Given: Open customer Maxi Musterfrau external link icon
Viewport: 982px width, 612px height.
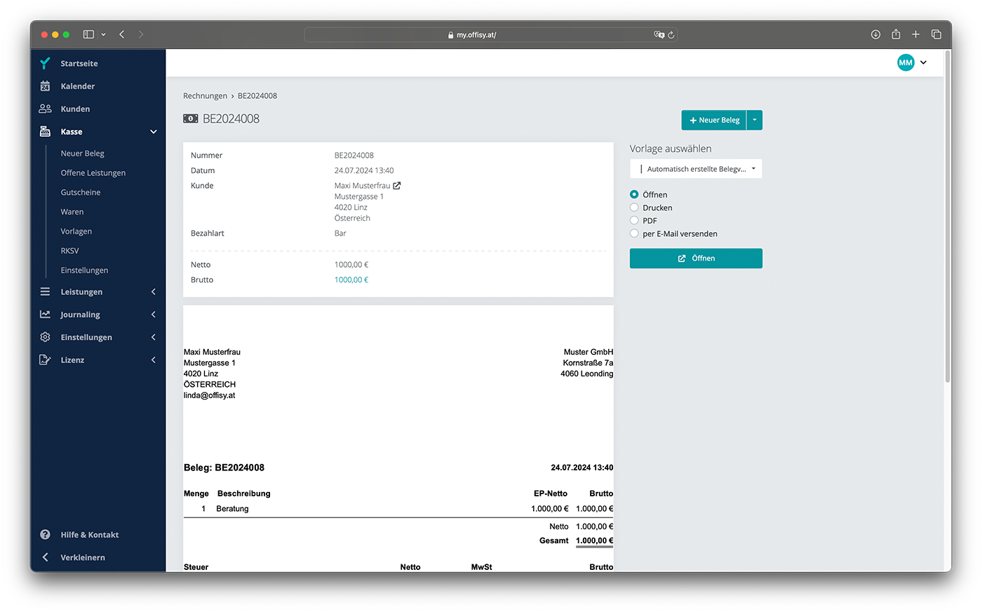Looking at the screenshot, I should (x=397, y=186).
